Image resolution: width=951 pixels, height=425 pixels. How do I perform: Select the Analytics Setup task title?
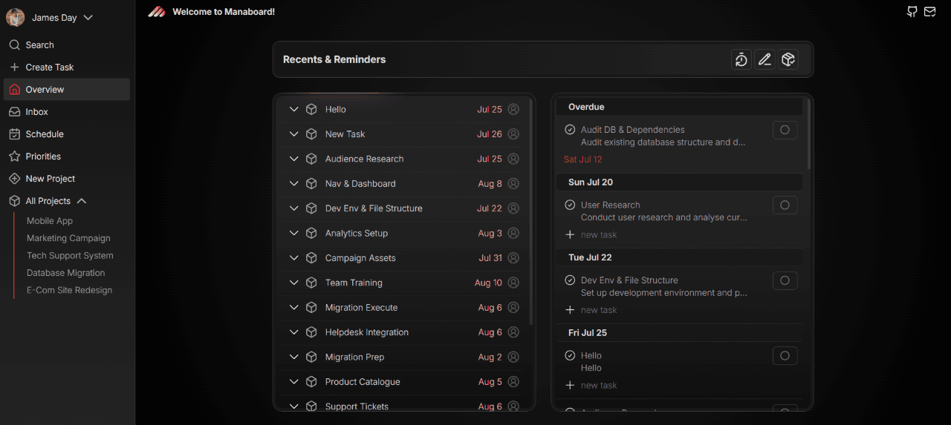pyautogui.click(x=357, y=233)
